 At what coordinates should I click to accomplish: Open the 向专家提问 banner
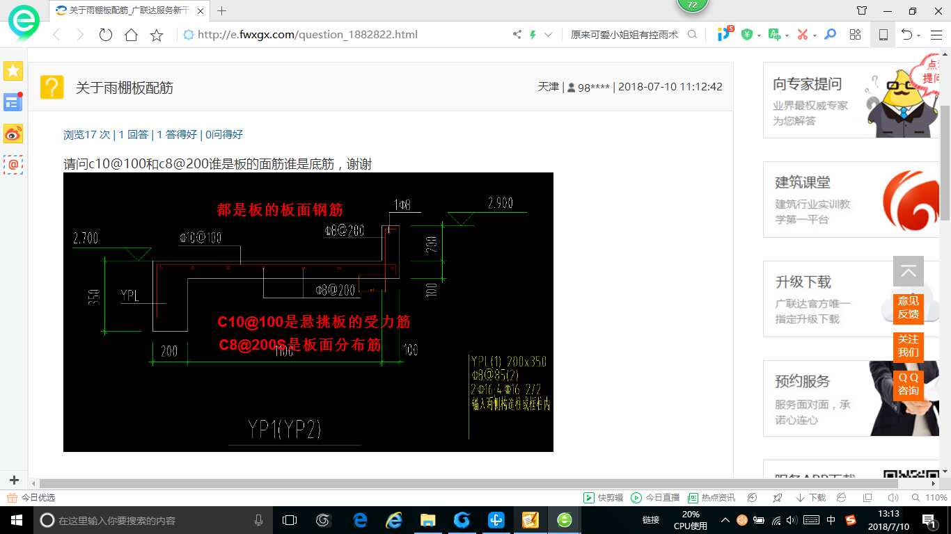(x=851, y=100)
